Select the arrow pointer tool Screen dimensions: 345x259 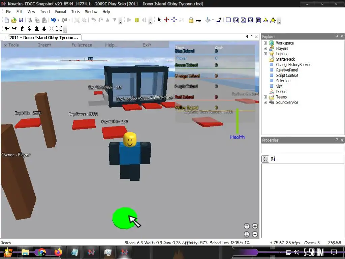(x=159, y=20)
